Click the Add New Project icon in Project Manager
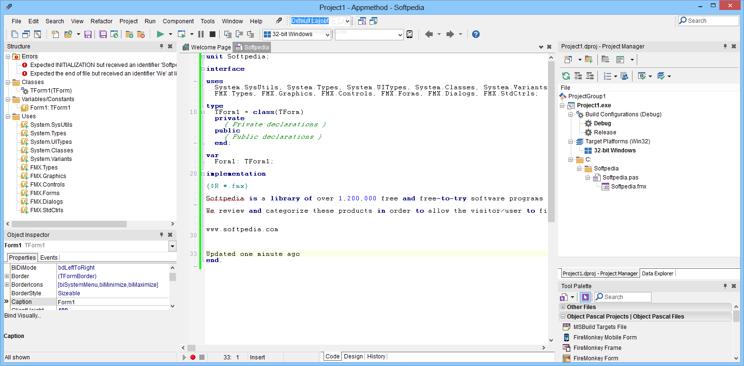 coord(568,59)
